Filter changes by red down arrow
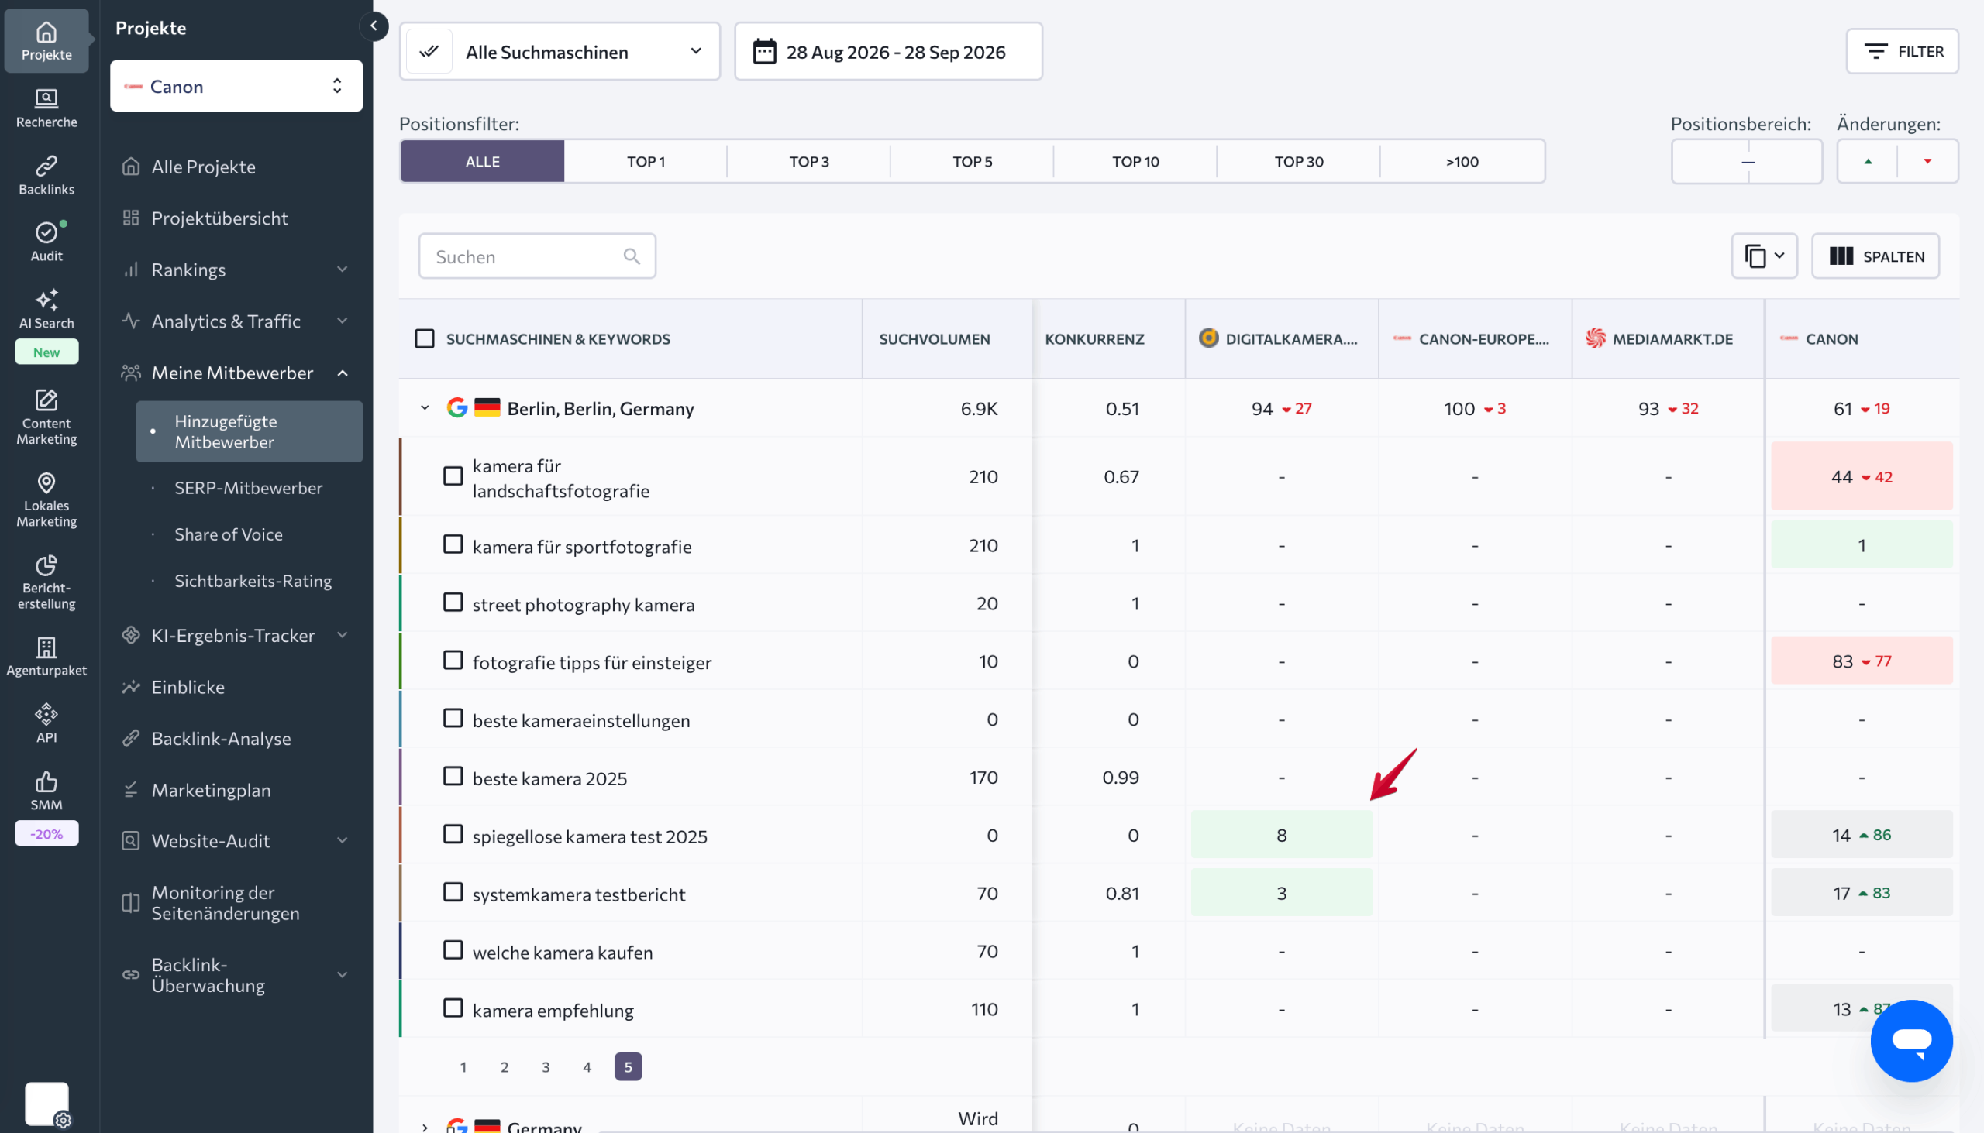Screen dimensions: 1984x1133 pos(1927,161)
